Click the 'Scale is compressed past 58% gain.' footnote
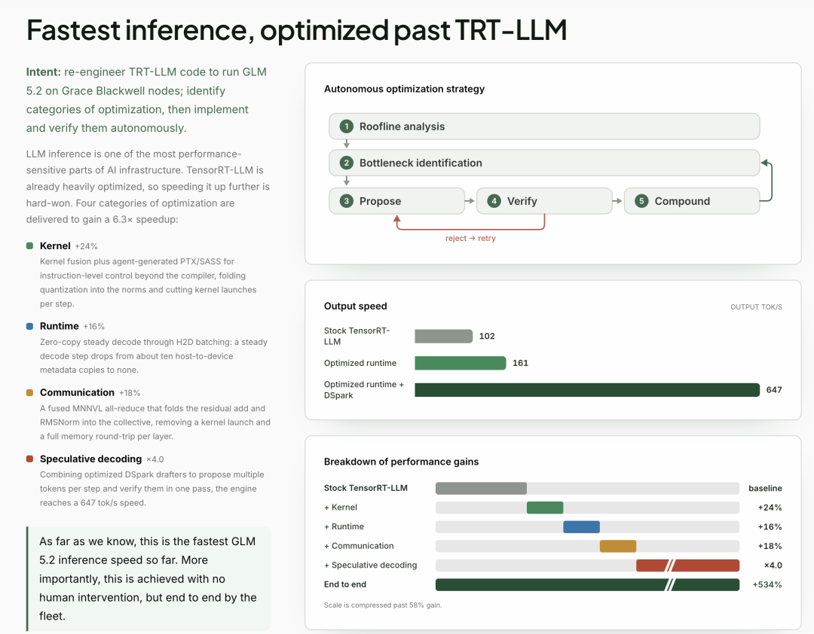The height and width of the screenshot is (634, 814). click(383, 605)
